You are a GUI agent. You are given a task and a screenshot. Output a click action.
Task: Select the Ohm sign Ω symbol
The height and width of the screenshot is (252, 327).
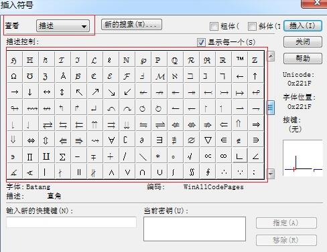(x=14, y=76)
